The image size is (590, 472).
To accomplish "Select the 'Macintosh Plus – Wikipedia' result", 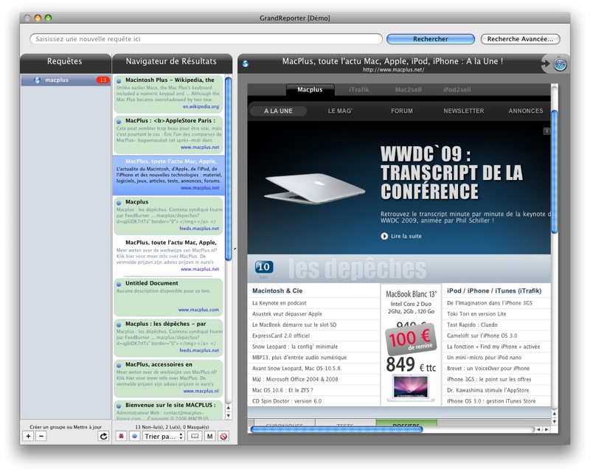I will pos(169,94).
